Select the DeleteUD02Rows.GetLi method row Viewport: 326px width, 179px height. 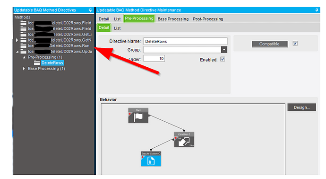pos(60,35)
